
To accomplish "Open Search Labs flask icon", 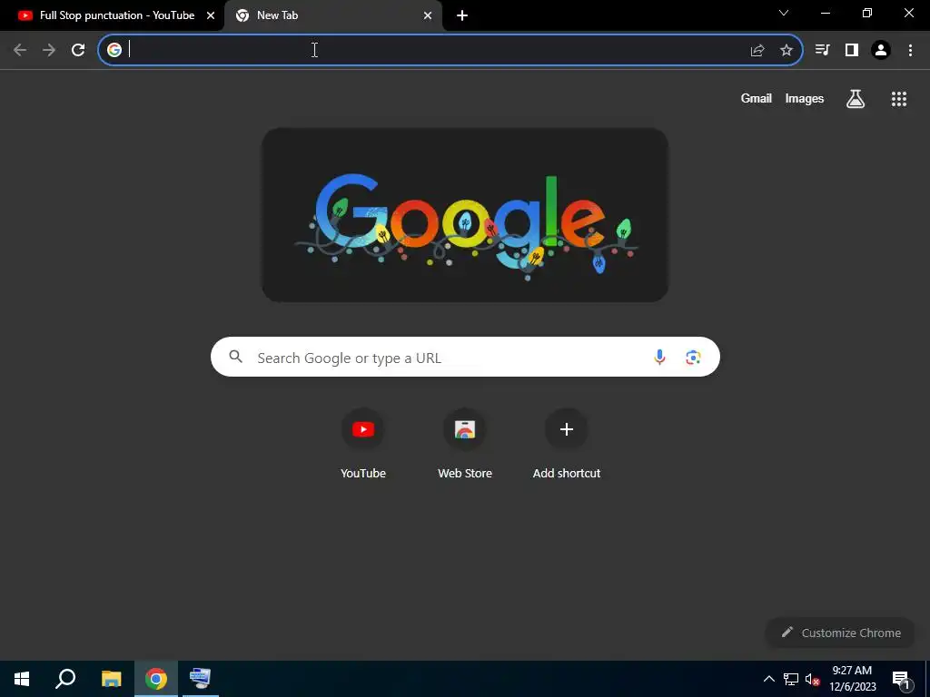I will 856,98.
